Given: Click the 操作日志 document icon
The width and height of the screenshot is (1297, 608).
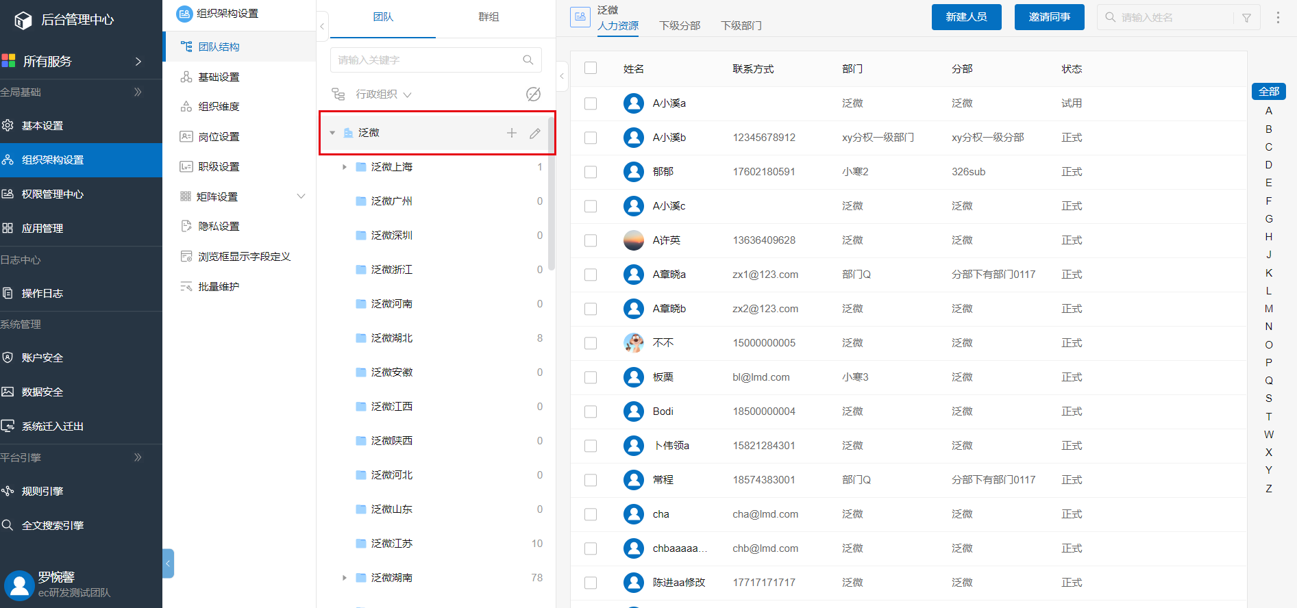Looking at the screenshot, I should (x=8, y=293).
